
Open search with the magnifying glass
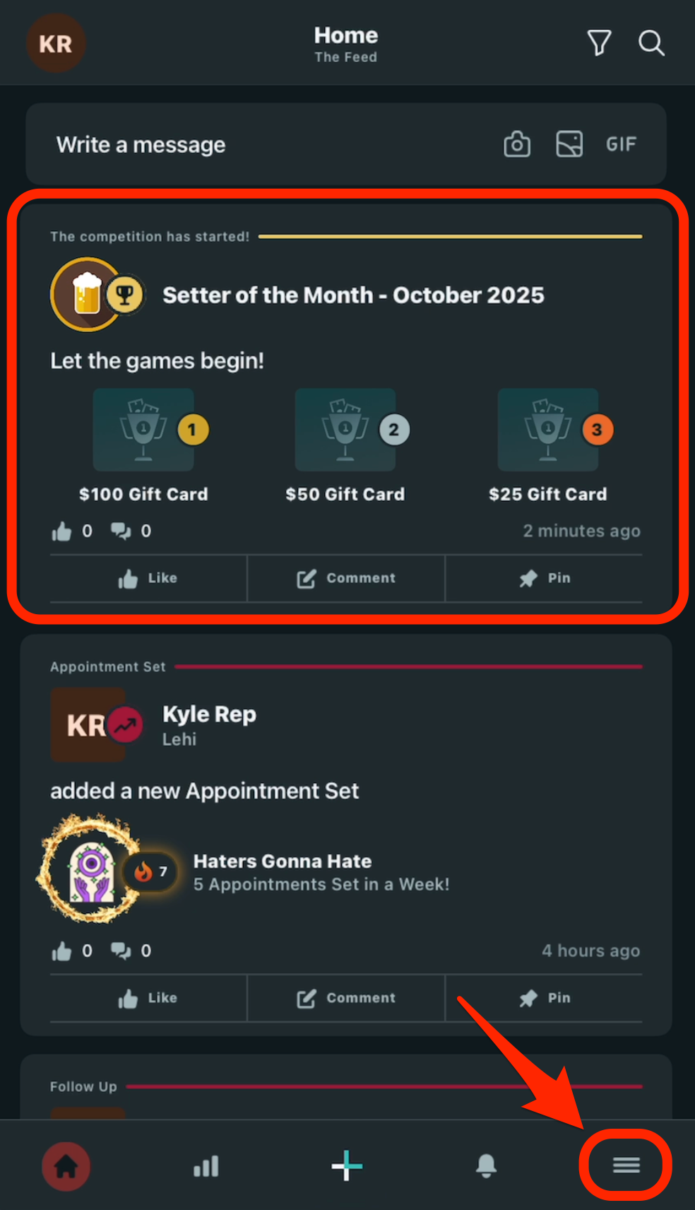pos(651,43)
